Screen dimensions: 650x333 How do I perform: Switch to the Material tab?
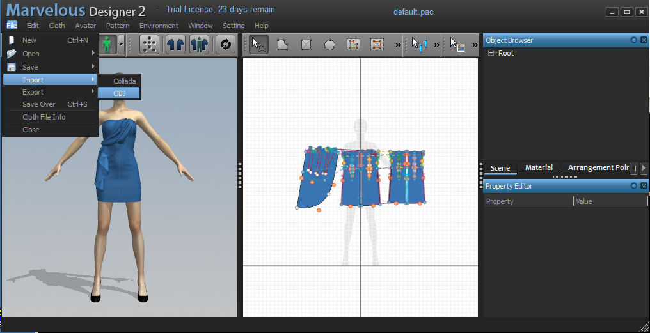(539, 167)
